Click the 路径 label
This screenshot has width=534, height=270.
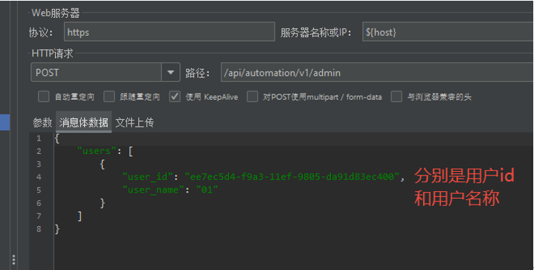point(198,73)
